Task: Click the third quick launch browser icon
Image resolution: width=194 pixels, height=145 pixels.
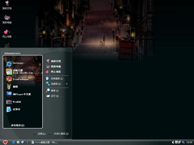Action: click(22, 142)
